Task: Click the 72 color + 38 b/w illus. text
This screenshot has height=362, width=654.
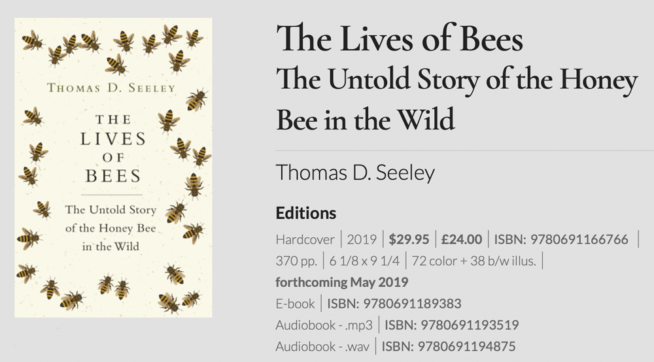Action: pos(473,261)
